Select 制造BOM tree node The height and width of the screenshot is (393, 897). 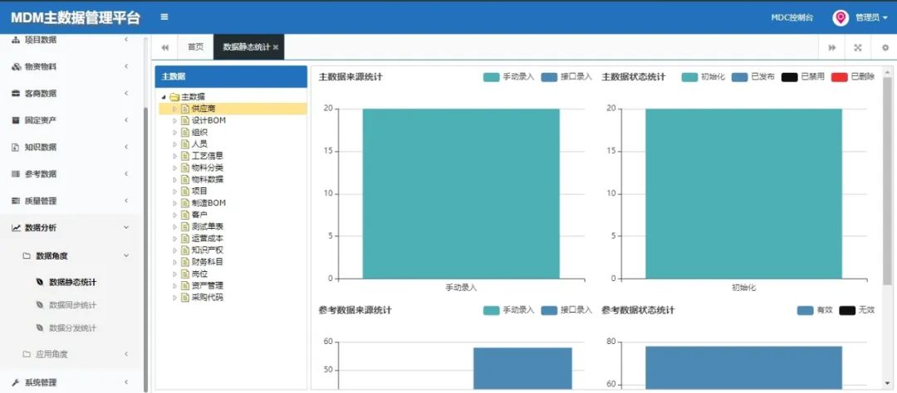(x=208, y=203)
